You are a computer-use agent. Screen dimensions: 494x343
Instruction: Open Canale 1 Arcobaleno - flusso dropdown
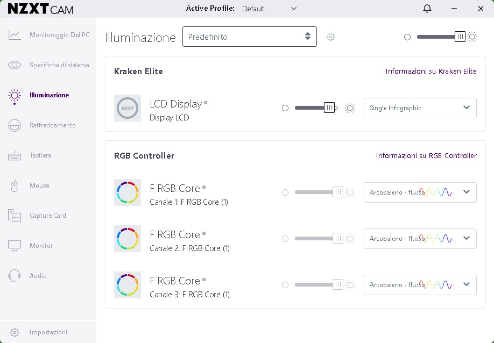tap(420, 192)
